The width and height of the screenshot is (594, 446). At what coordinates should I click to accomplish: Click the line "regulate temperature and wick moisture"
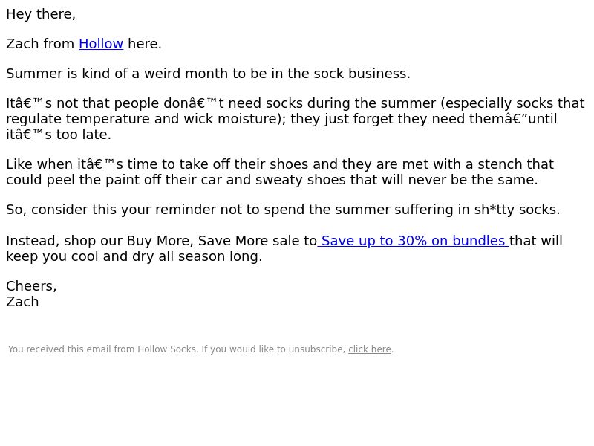281,119
